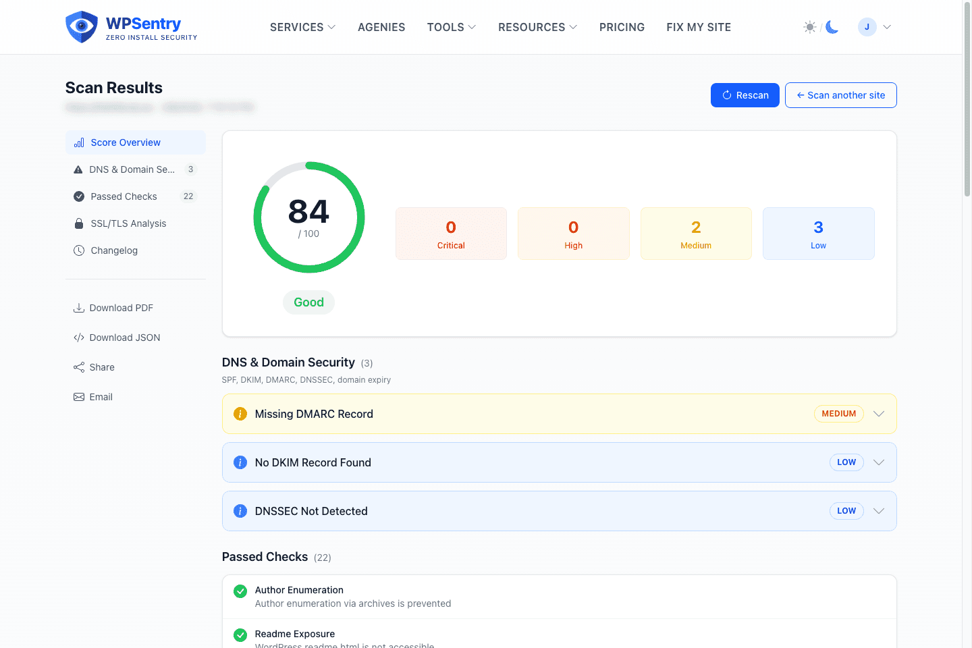The height and width of the screenshot is (648, 972).
Task: Click Scan another site button
Action: 841,95
